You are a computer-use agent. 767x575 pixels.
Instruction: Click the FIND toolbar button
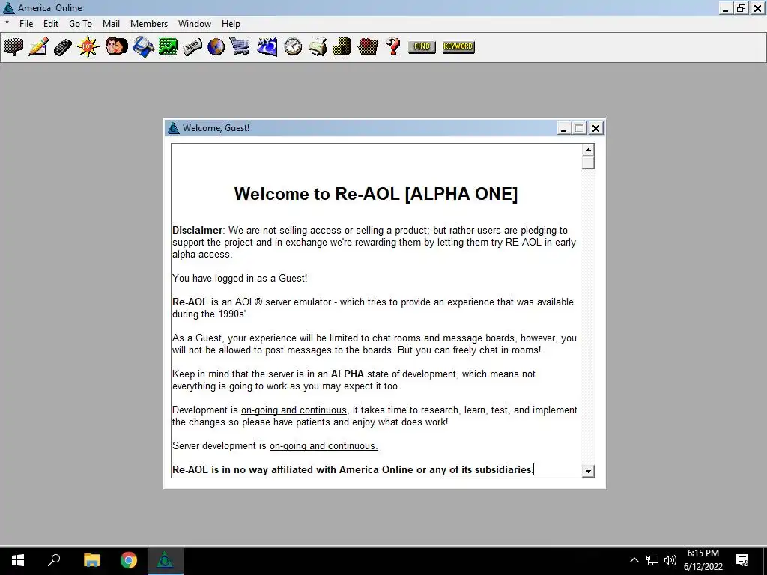point(422,47)
